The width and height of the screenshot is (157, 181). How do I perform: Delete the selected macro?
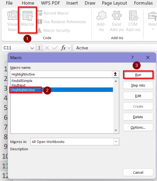coord(138,117)
